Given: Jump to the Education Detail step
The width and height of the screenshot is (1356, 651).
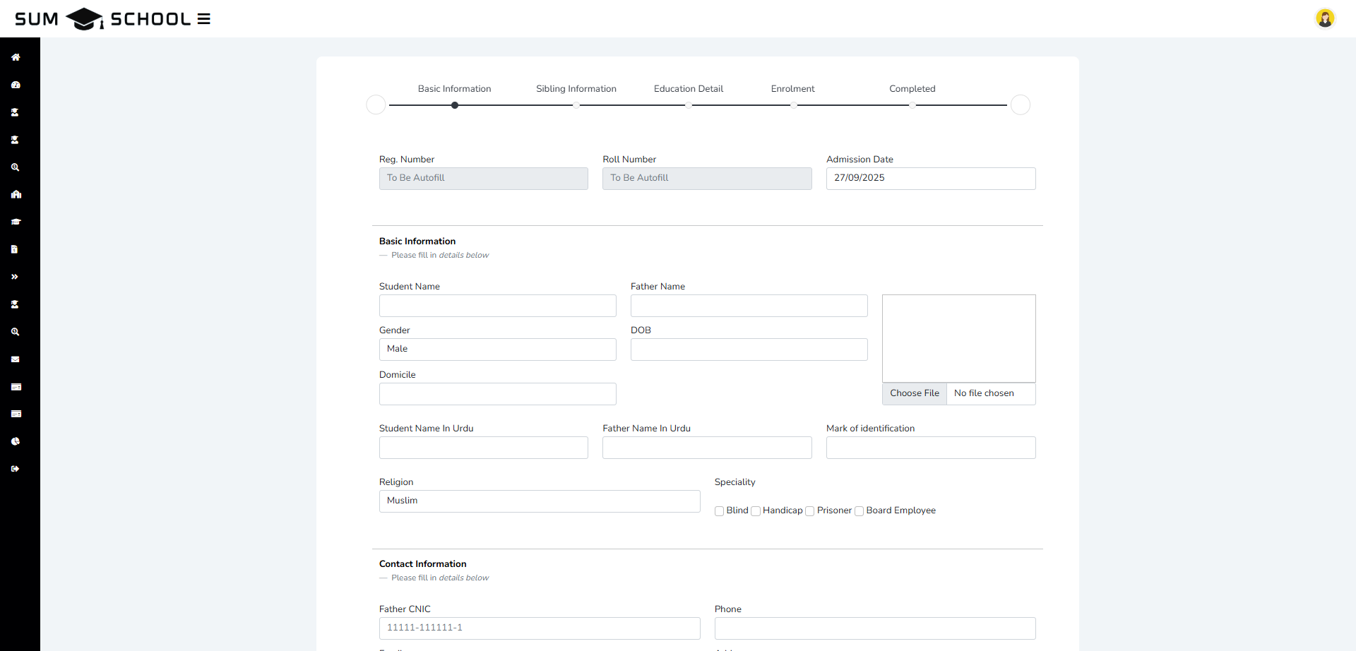Looking at the screenshot, I should pyautogui.click(x=689, y=89).
